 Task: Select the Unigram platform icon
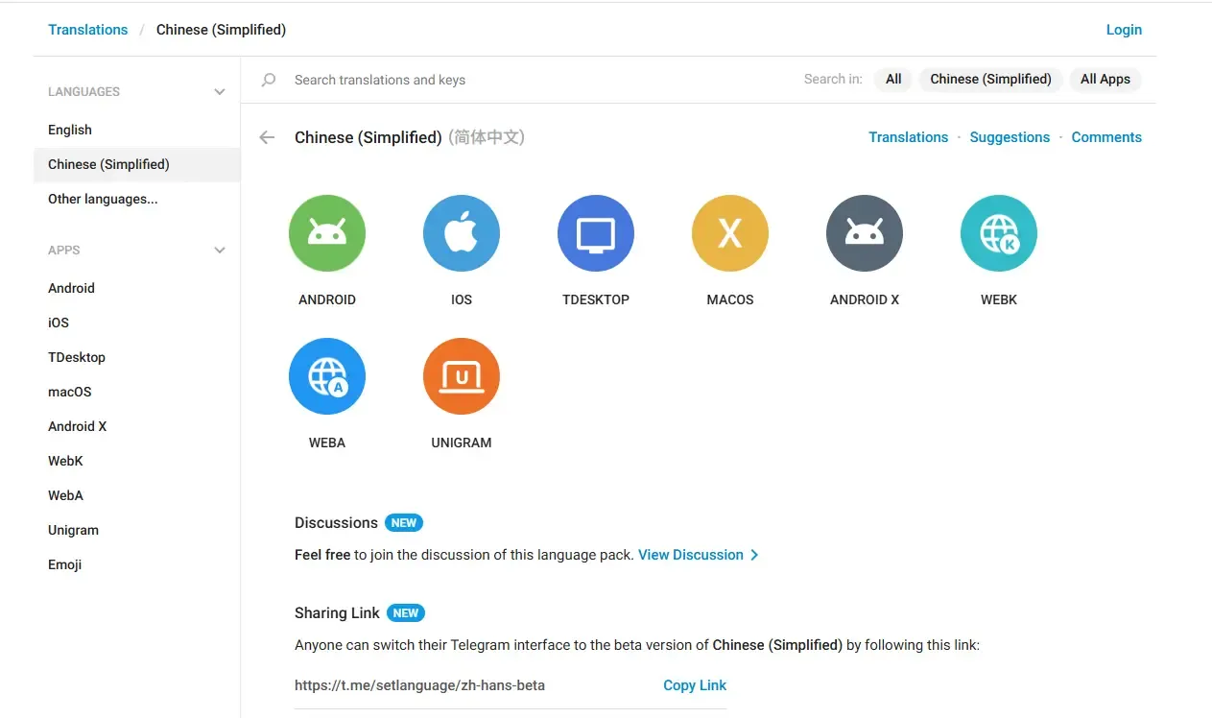coord(462,375)
